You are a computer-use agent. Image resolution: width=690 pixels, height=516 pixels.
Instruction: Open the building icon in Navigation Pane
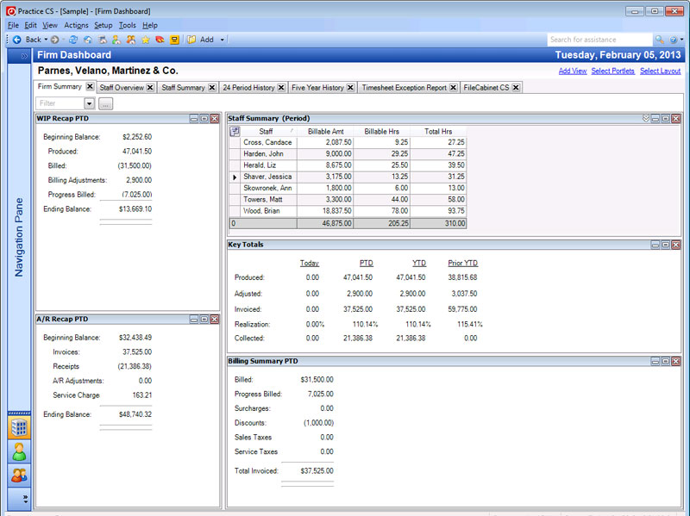tap(19, 427)
